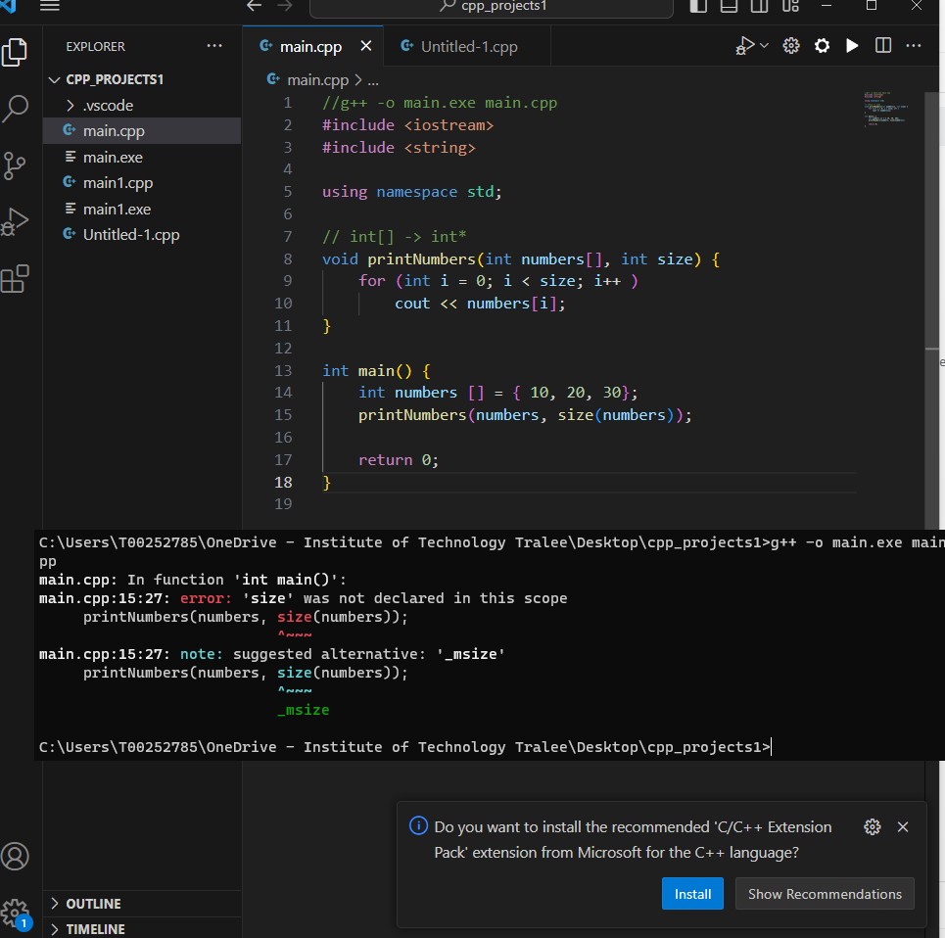
Task: Go forward using the right arrow
Action: pos(284,6)
